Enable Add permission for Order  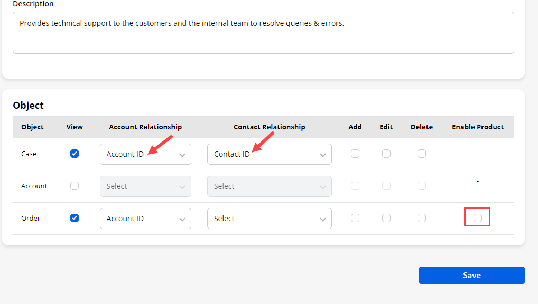tap(355, 218)
